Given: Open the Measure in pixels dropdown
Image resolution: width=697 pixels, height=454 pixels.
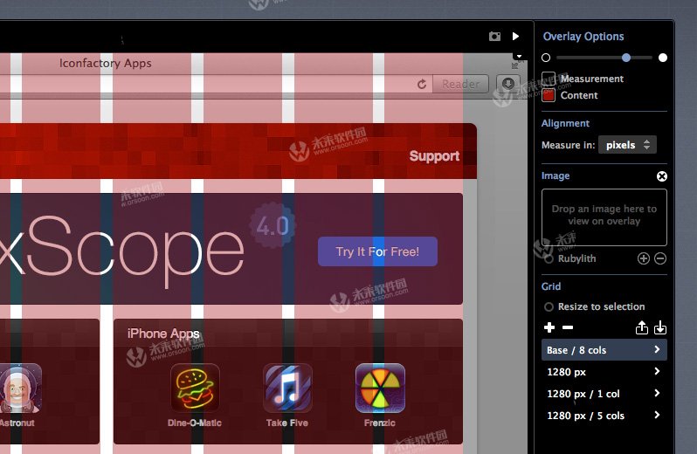Looking at the screenshot, I should coord(627,145).
